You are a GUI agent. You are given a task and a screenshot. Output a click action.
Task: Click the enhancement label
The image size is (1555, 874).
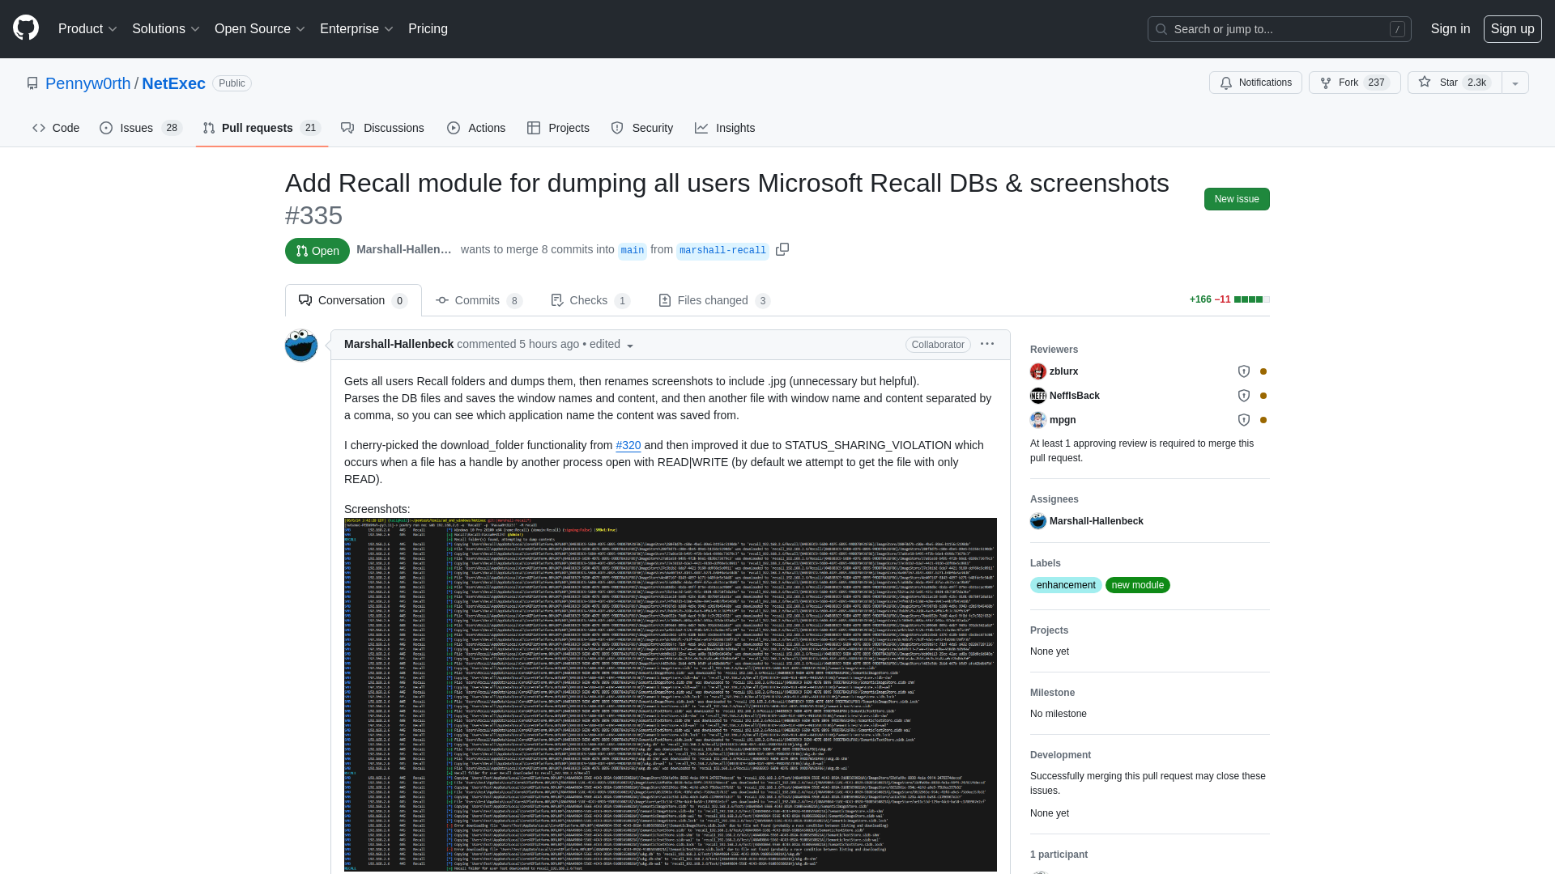coord(1066,585)
